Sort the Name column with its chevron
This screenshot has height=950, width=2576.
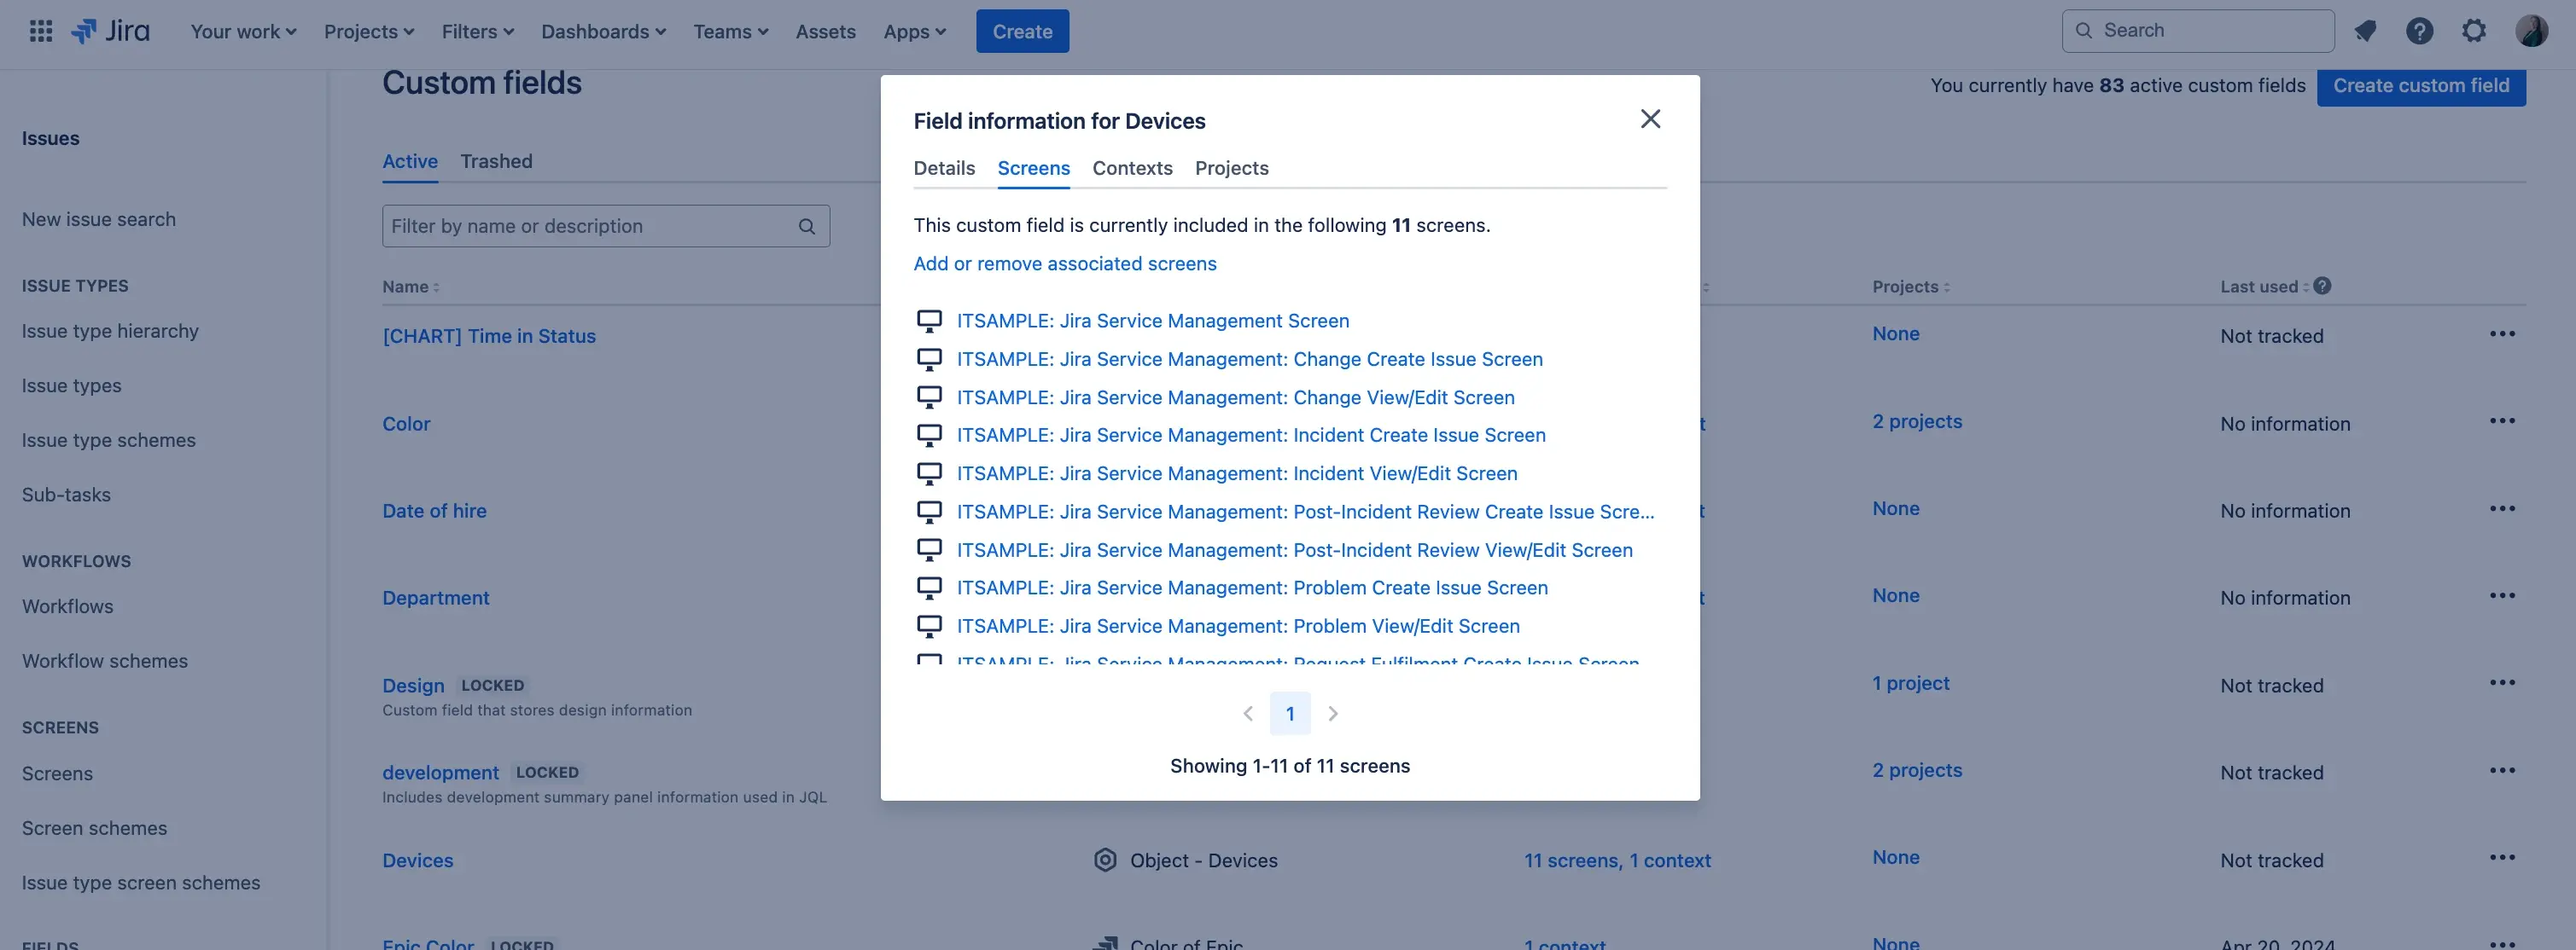[436, 287]
